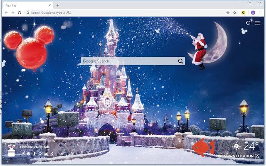
Task: Select the New Tab browser tab
Action: point(28,5)
